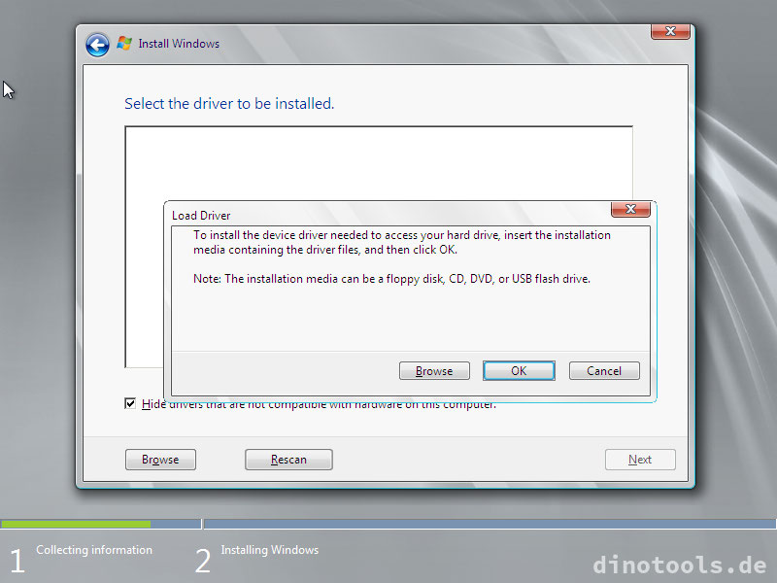Select the Installing Windows step label
Viewport: 777px width, 583px height.
[x=270, y=550]
